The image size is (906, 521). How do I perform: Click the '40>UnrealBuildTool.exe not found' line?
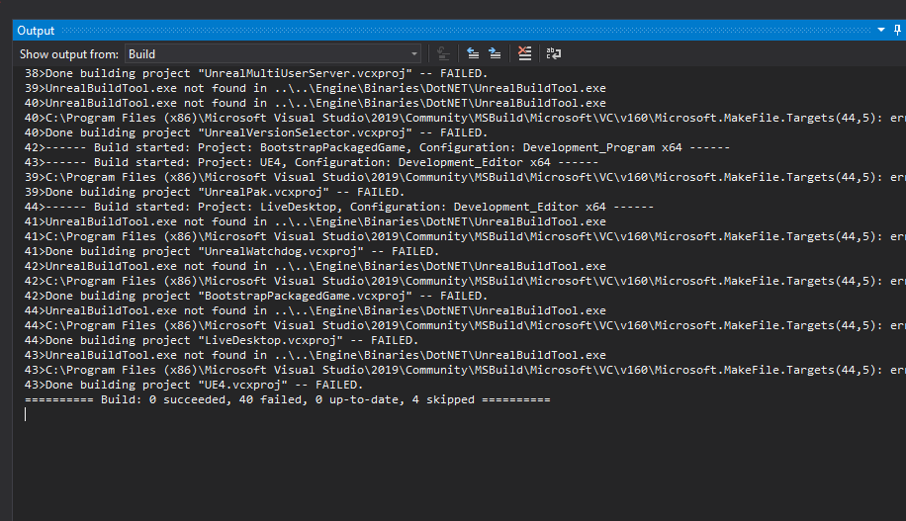316,103
